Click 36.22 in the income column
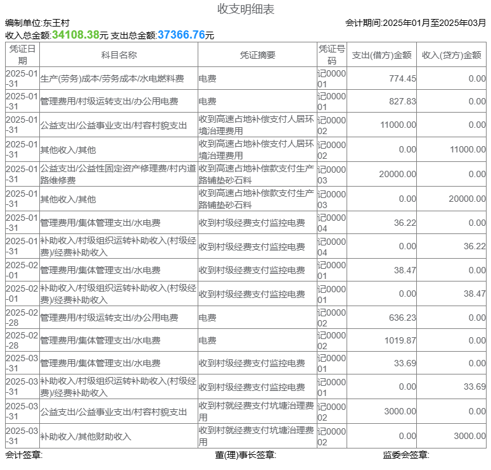491x470 pixels. (x=475, y=246)
